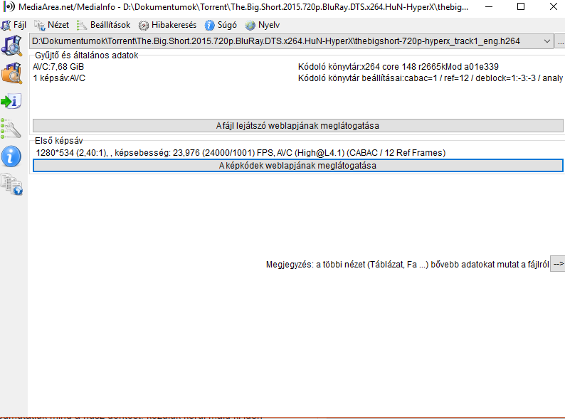
Task: Open the Nézet menu
Action: click(x=51, y=25)
